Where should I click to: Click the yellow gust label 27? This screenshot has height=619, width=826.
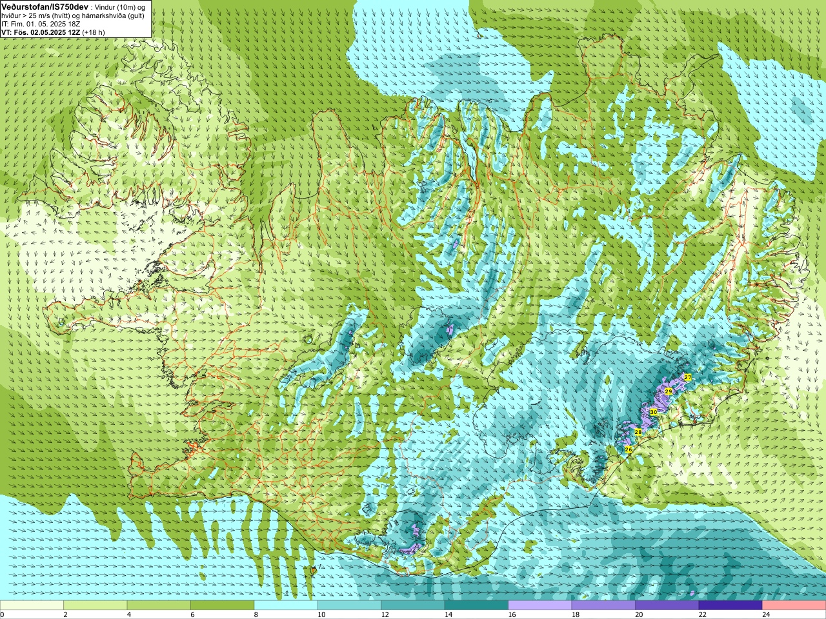pyautogui.click(x=687, y=377)
